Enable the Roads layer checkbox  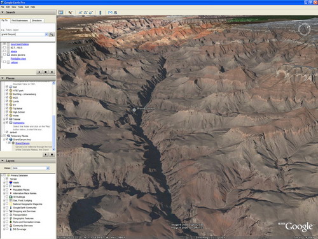tap(7, 182)
